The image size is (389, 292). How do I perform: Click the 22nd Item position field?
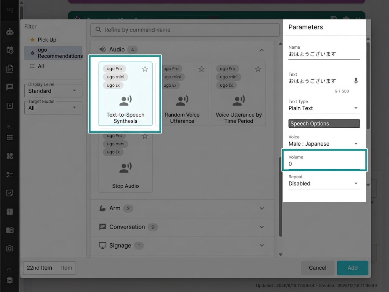click(49, 268)
